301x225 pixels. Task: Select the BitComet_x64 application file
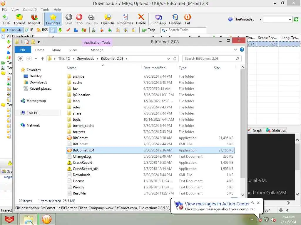(x=150, y=150)
